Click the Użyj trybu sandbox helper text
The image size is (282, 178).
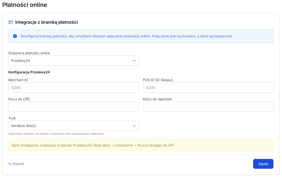point(56,134)
